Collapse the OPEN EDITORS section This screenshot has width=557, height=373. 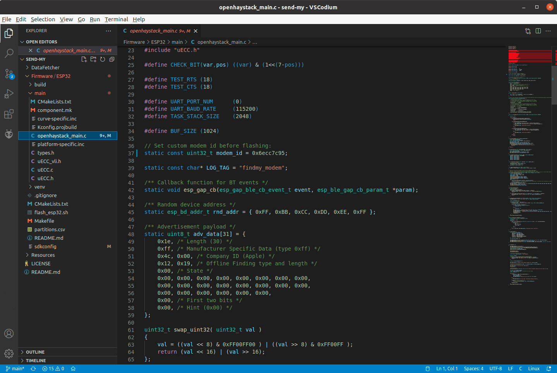pos(41,42)
